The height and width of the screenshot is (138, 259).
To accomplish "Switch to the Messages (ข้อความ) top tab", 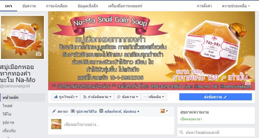I will pyautogui.click(x=29, y=6).
